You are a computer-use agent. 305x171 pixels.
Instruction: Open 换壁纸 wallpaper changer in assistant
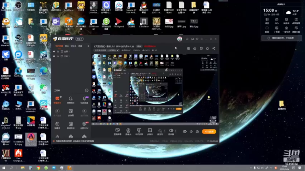tap(286, 21)
